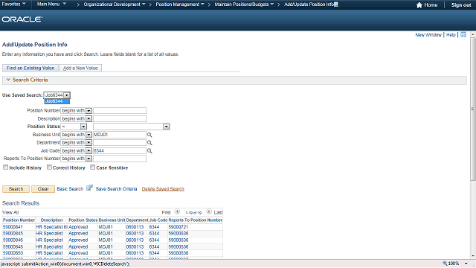Switch to Add a New Value tab
The width and height of the screenshot is (476, 268).
click(80, 68)
